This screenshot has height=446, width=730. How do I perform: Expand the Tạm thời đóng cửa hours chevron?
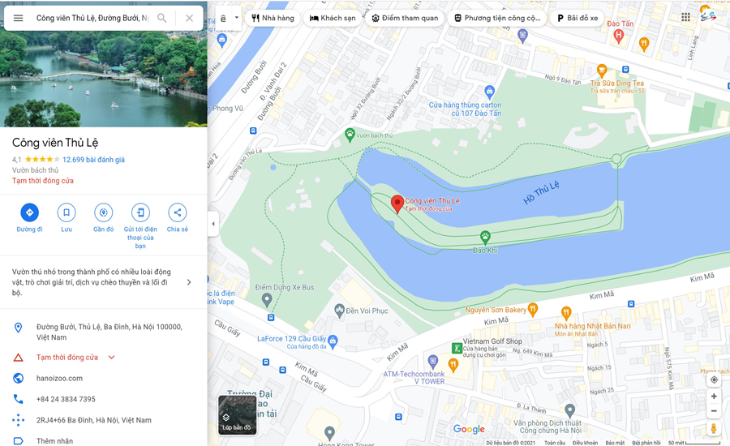(x=111, y=358)
